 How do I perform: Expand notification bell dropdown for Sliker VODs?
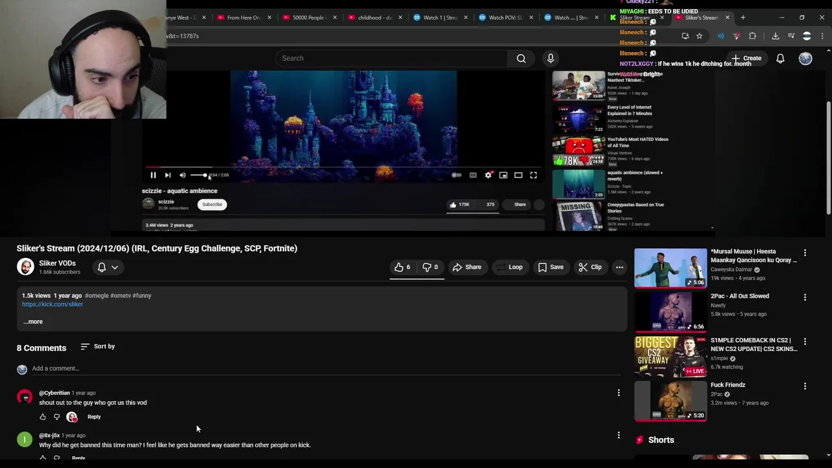[108, 267]
